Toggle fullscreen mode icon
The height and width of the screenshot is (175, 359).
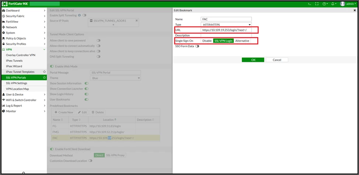tap(317, 4)
